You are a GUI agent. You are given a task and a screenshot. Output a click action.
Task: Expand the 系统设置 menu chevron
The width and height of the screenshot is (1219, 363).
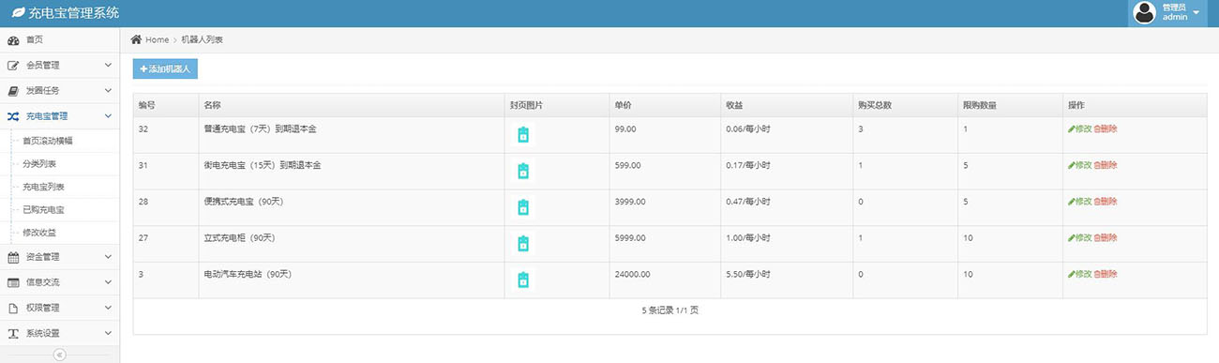pyautogui.click(x=108, y=333)
